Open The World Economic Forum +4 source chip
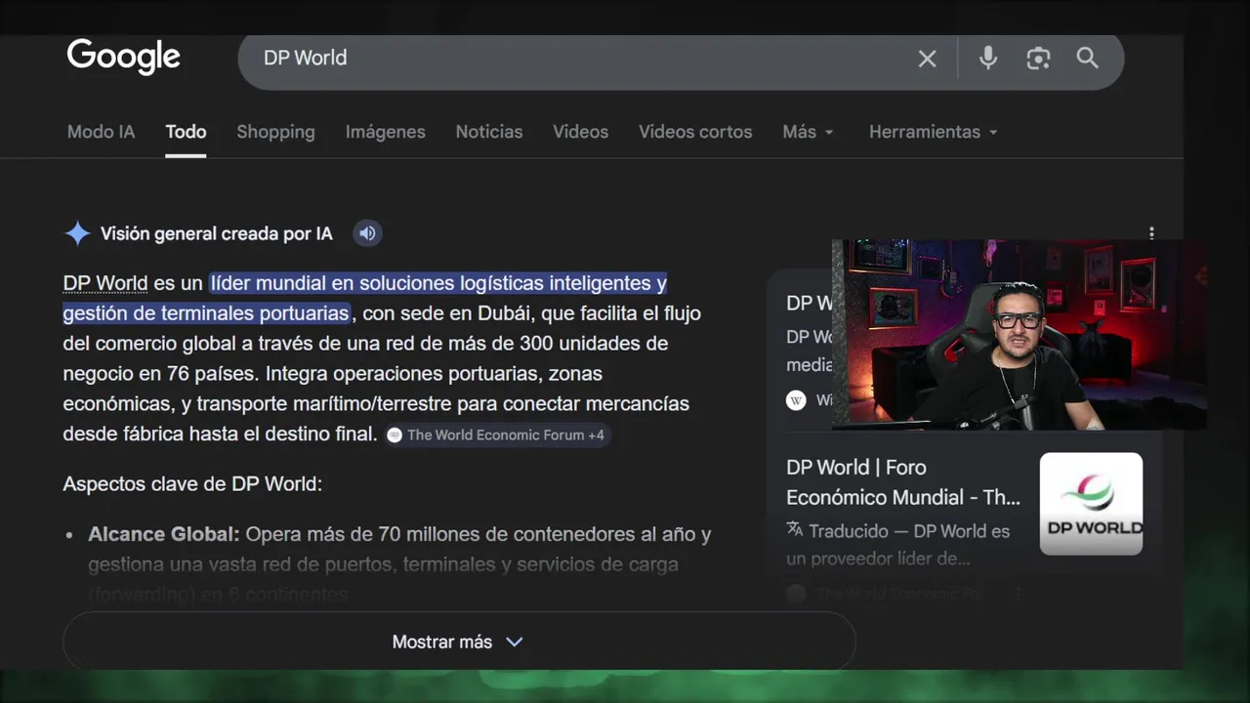This screenshot has height=703, width=1250. tap(497, 434)
